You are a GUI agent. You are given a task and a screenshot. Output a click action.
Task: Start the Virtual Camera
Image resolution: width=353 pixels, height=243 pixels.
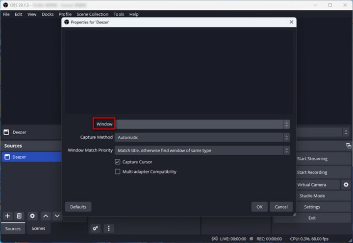click(x=317, y=185)
